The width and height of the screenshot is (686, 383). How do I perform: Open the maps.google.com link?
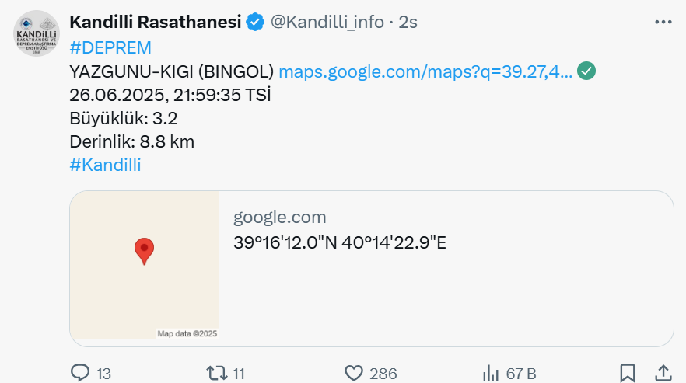coord(425,71)
